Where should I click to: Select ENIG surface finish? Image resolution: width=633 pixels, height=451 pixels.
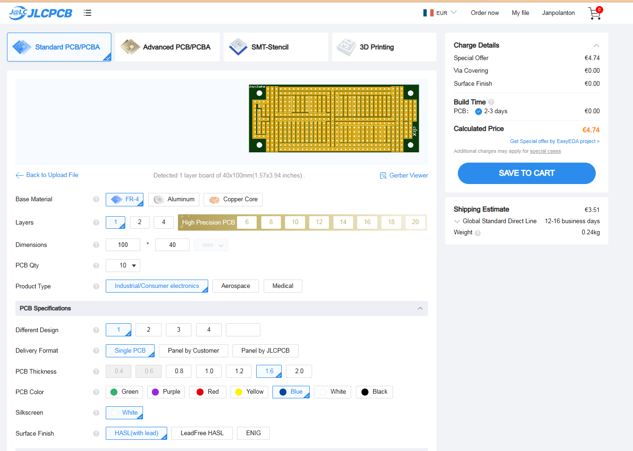(x=253, y=433)
